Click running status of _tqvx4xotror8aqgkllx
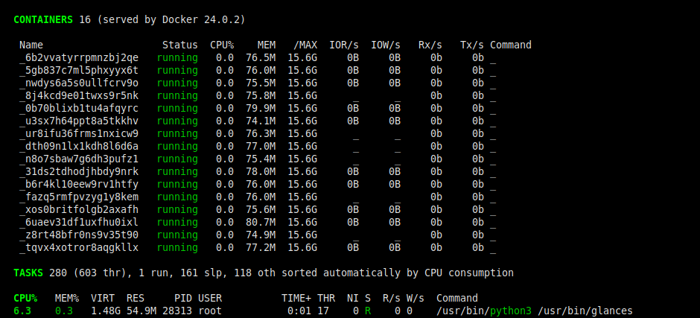 (177, 248)
